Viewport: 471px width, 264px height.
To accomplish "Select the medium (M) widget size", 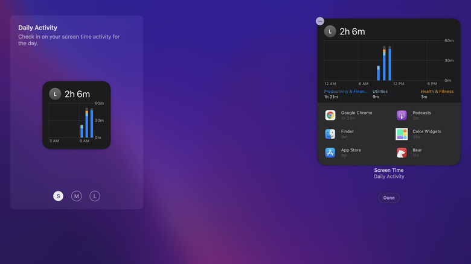I will pos(77,196).
